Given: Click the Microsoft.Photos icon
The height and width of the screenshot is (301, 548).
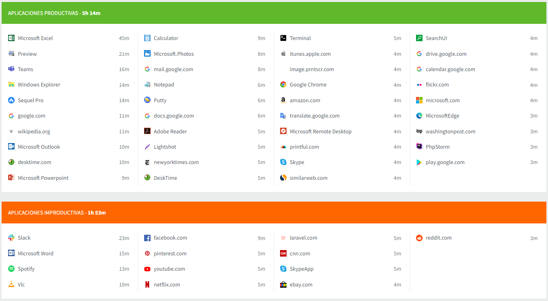Looking at the screenshot, I should point(147,54).
